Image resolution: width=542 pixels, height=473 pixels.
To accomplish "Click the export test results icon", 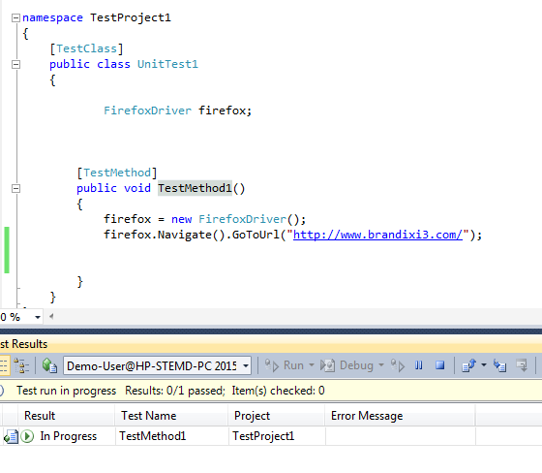I will point(468,365).
